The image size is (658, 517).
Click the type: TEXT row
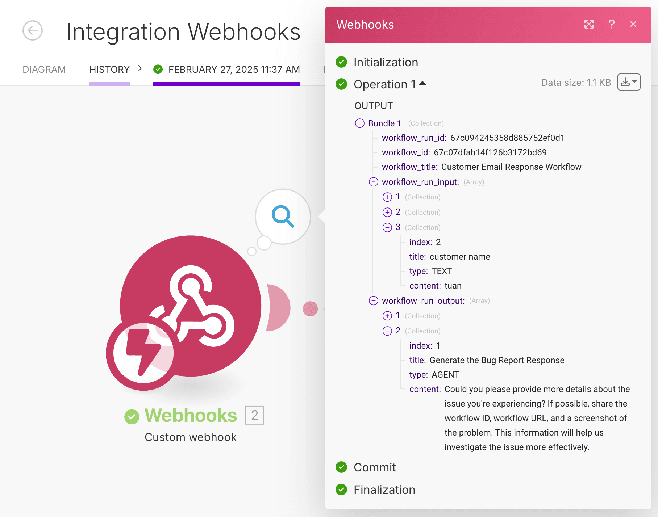point(431,271)
